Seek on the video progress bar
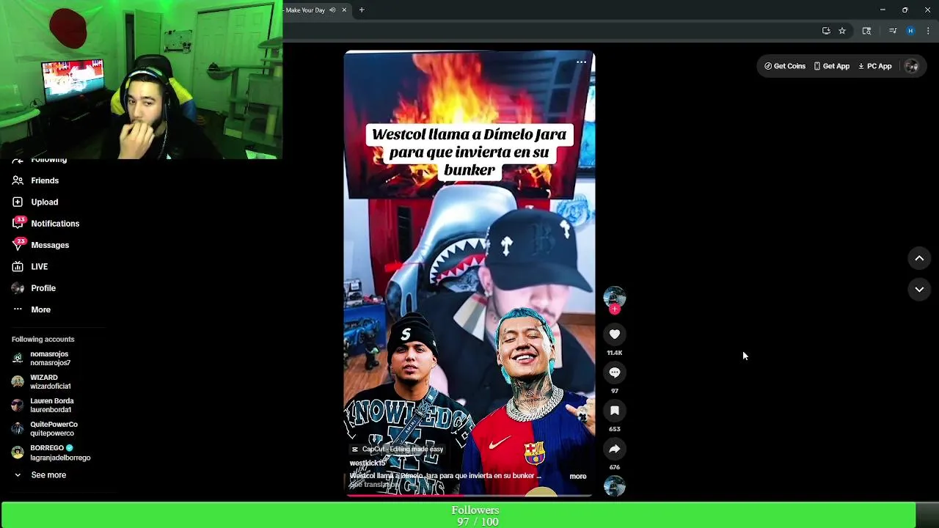 [469, 496]
